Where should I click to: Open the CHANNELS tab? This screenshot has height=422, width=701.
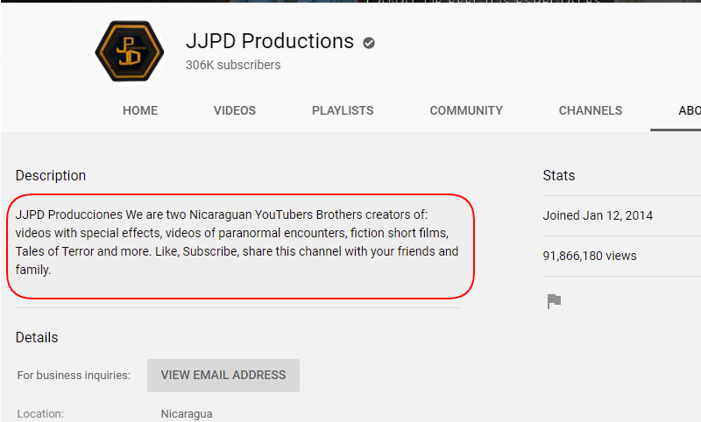point(590,110)
